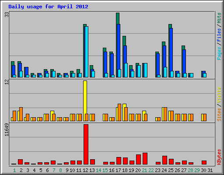Click the "11649" axis maximum value
The height and width of the screenshot is (175, 224).
coord(7,130)
